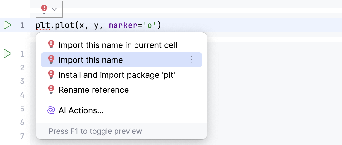Click the purple AI Actions spiral icon
Screen dimensions: 342x145
coord(51,110)
